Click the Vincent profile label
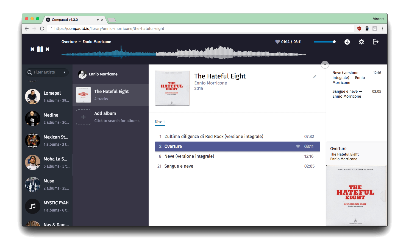 point(379,19)
